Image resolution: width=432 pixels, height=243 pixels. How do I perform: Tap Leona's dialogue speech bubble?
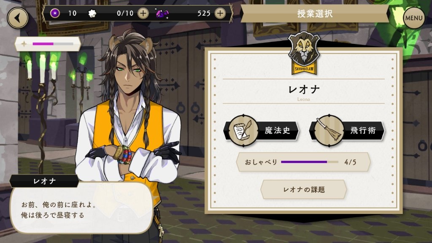coord(81,208)
